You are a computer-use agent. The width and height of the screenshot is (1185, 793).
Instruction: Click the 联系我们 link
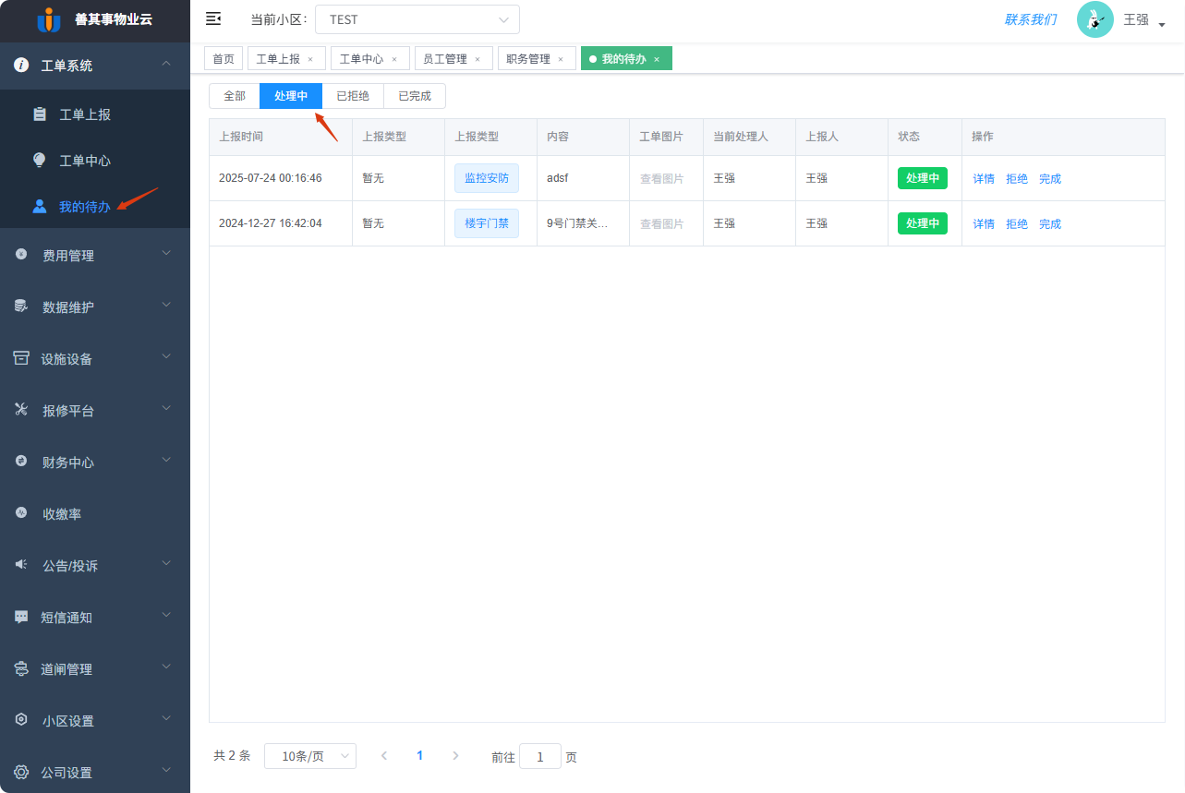click(1029, 19)
